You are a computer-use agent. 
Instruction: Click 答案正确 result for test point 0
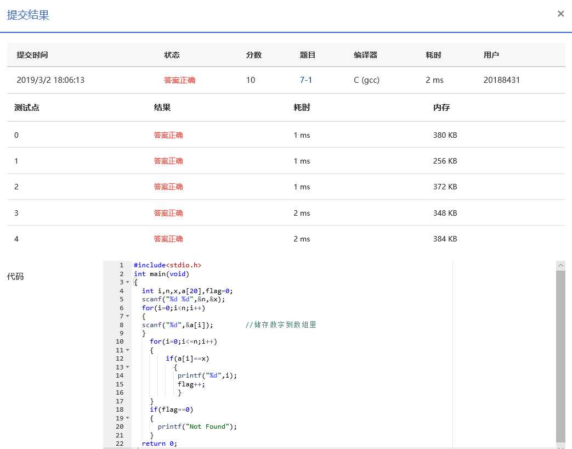pyautogui.click(x=168, y=135)
